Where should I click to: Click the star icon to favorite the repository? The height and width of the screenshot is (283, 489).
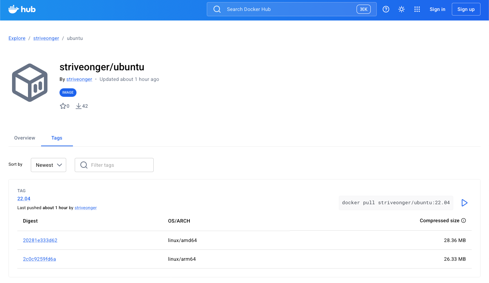[x=63, y=106]
